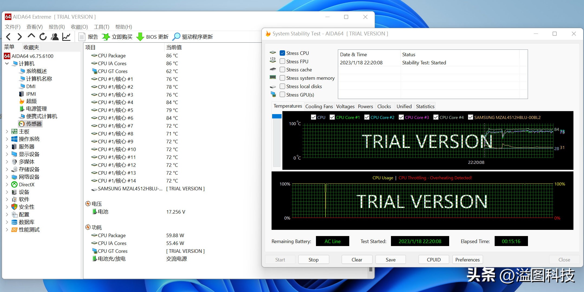Open the 工具(T) menu
This screenshot has width=584, height=292.
(x=102, y=27)
